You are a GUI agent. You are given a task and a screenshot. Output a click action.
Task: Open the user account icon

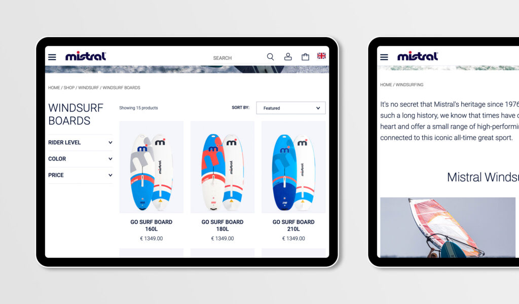(288, 57)
